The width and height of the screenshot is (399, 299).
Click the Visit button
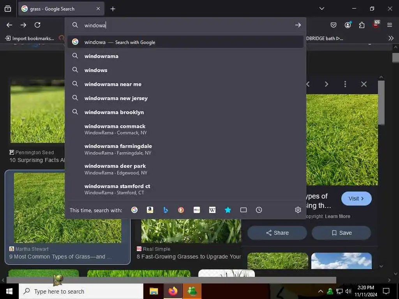coord(356,199)
